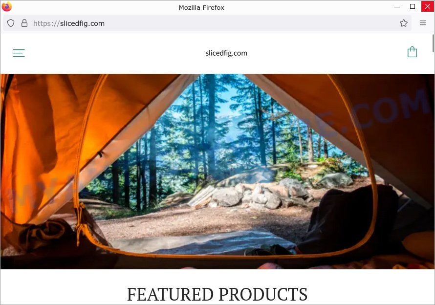Click the FEATURED PRODUCTS heading
This screenshot has width=435, height=305.
tap(217, 294)
